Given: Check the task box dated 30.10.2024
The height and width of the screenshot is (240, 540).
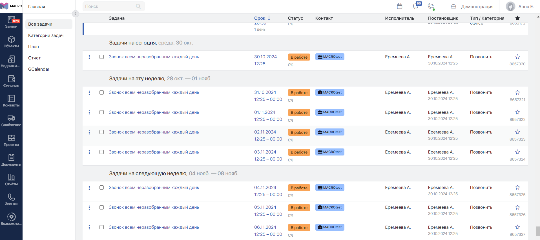Looking at the screenshot, I should 102,57.
